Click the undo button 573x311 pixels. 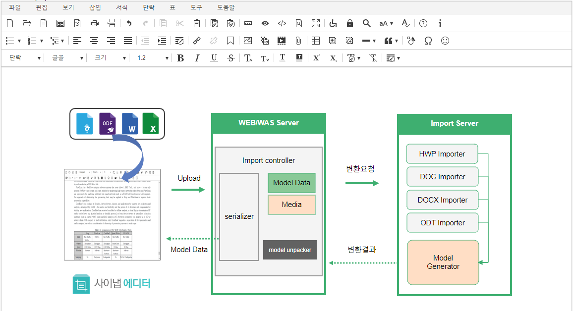pyautogui.click(x=129, y=23)
